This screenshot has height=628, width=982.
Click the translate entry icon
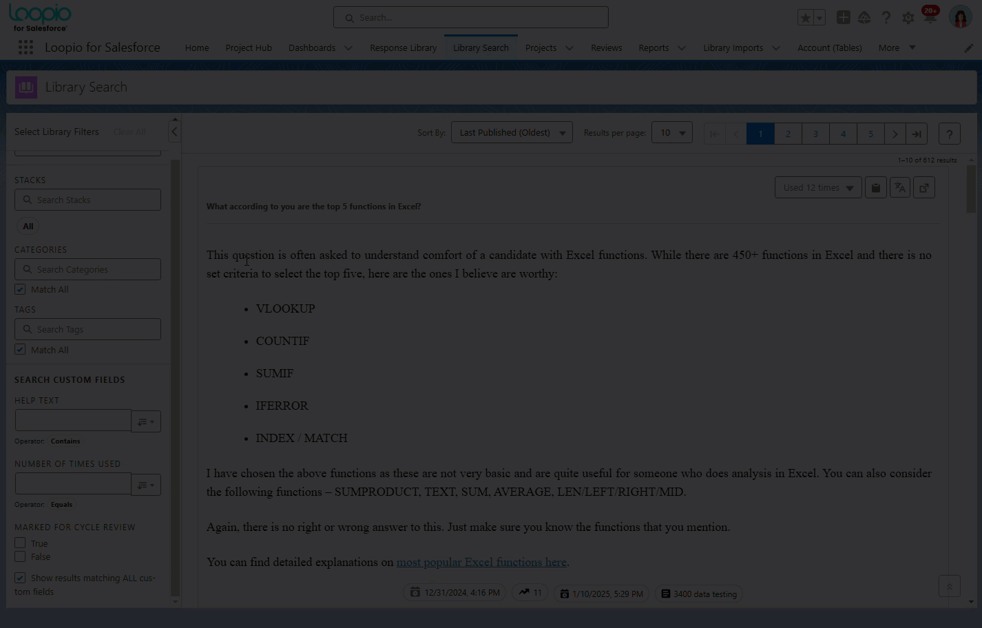[x=900, y=187]
